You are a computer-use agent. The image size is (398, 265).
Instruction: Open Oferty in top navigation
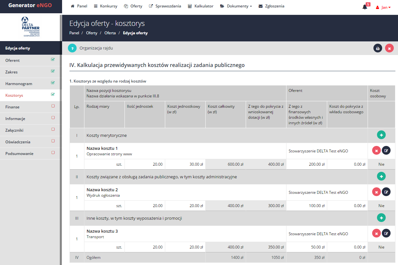click(133, 6)
